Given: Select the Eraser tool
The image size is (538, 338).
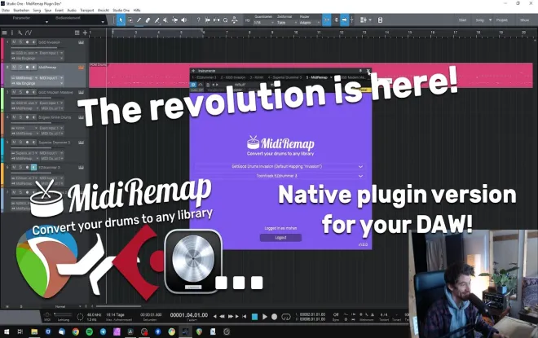Looking at the screenshot, I should [x=148, y=20].
